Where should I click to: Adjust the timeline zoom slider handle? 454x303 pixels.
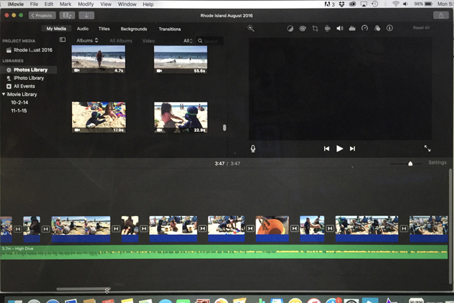410,164
